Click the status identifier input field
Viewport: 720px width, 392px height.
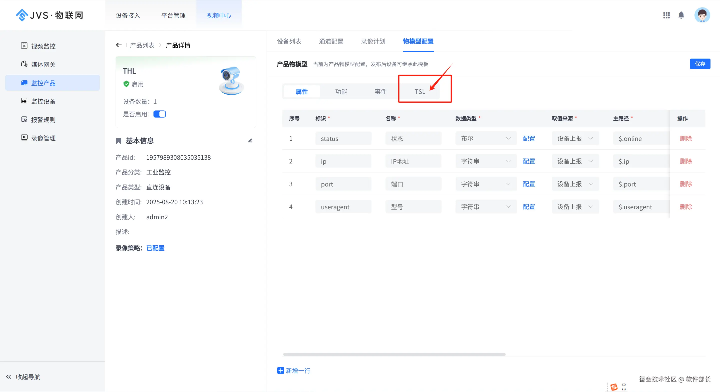[x=343, y=138]
